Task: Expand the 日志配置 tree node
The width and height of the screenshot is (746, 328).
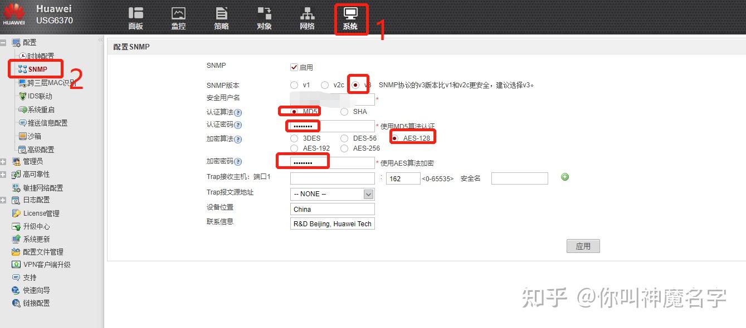Action: pos(4,200)
